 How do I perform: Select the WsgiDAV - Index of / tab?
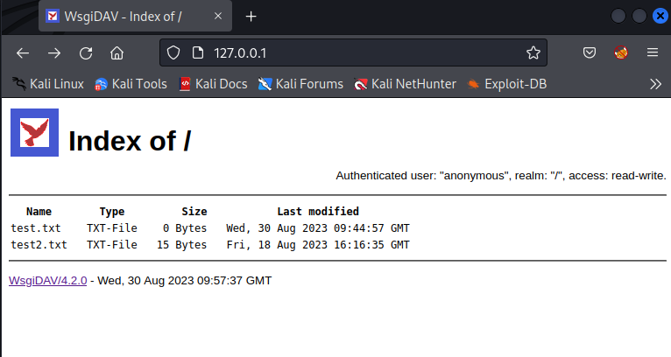pos(135,17)
